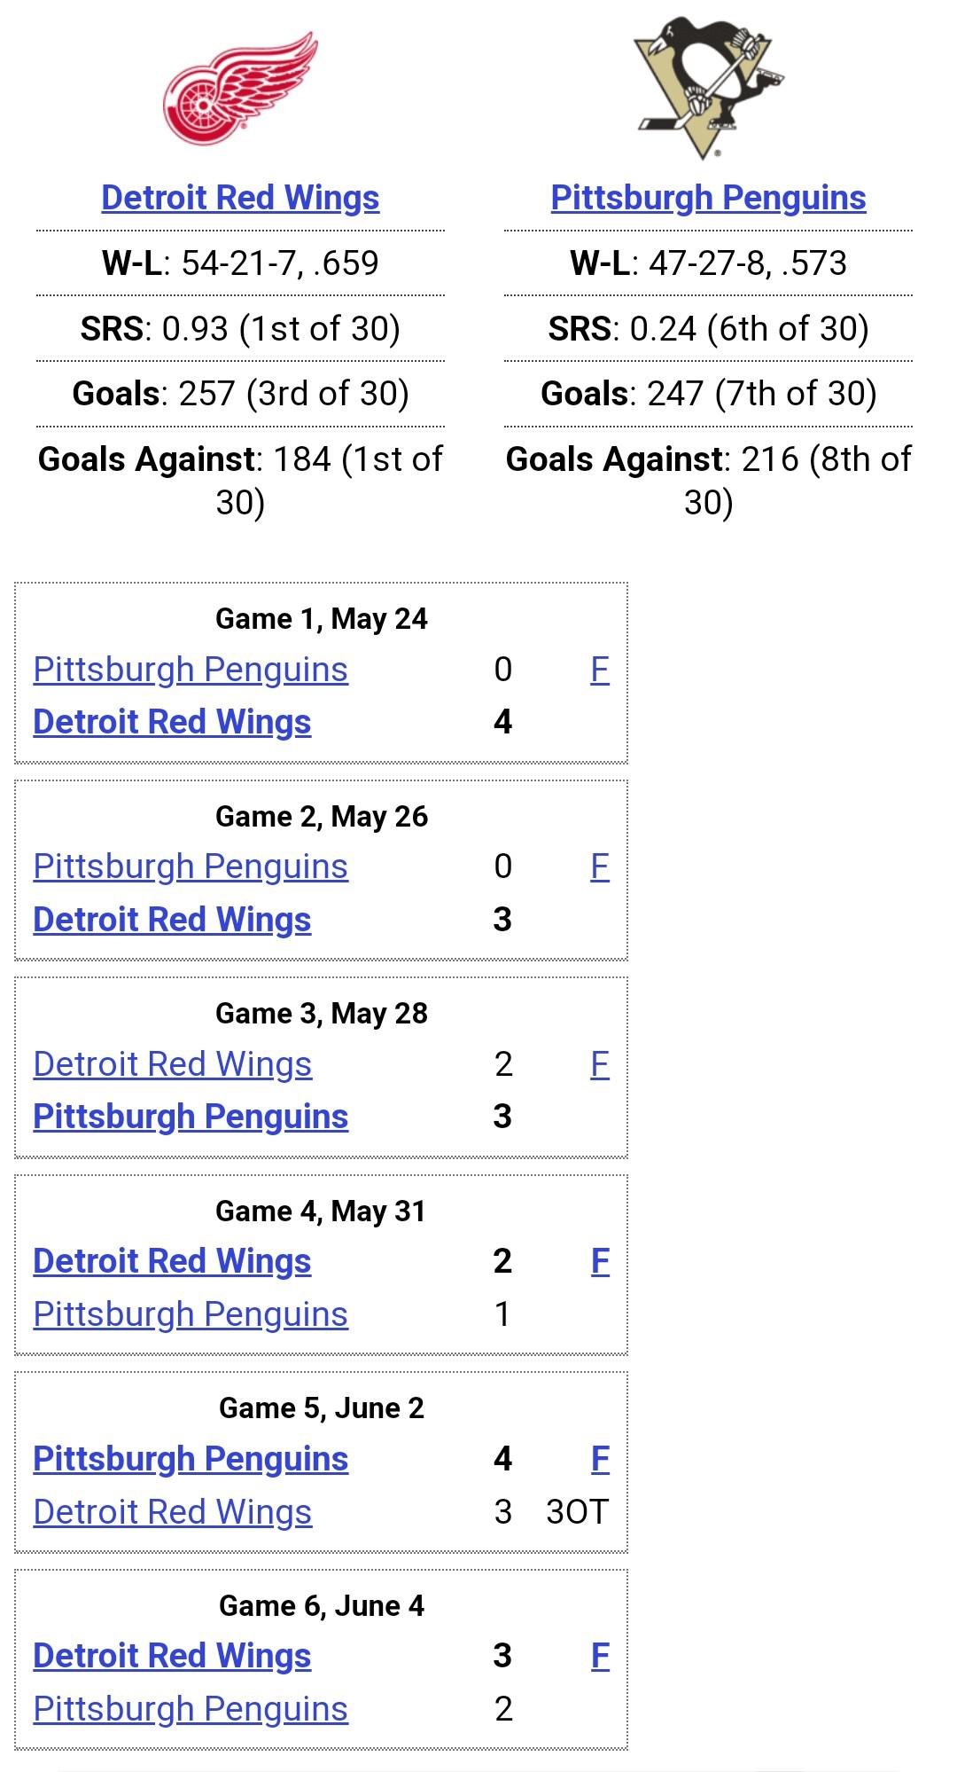Open Game 6 final box score link
The width and height of the screenshot is (957, 1772).
click(600, 1656)
